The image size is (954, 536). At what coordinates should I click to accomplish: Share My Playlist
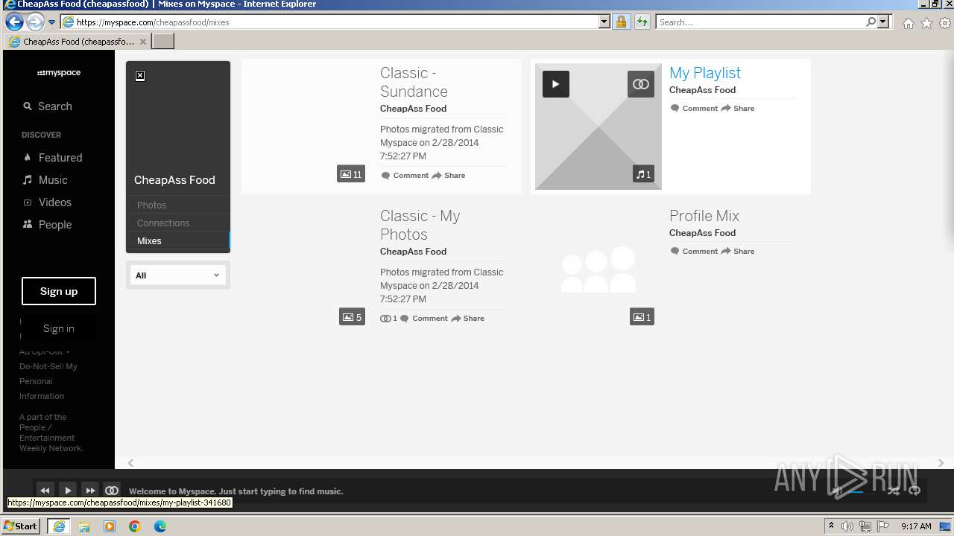pyautogui.click(x=738, y=109)
